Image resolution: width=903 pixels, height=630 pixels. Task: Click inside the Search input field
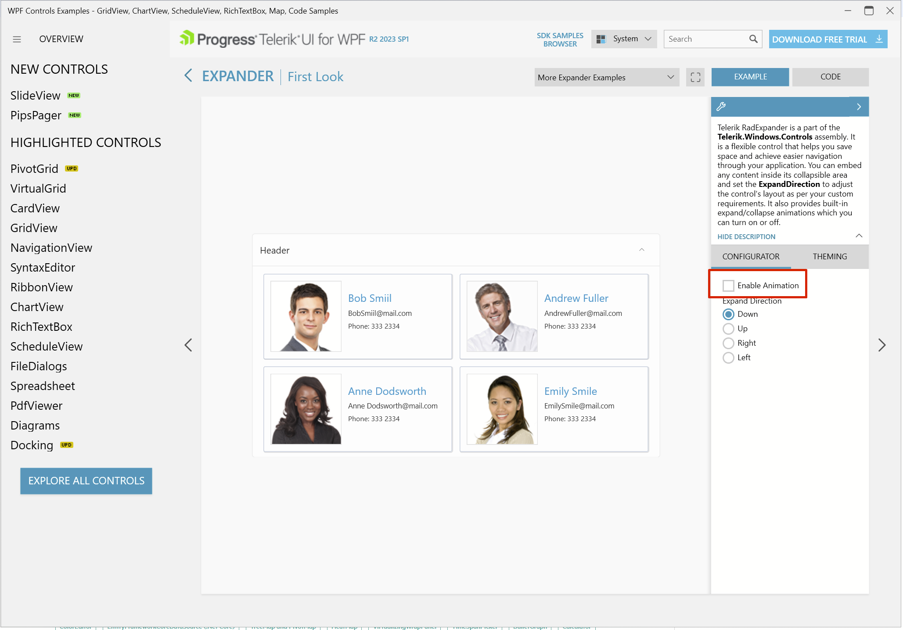(x=702, y=39)
